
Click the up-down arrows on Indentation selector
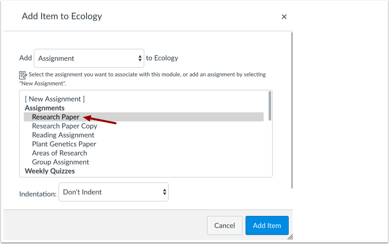tap(164, 192)
